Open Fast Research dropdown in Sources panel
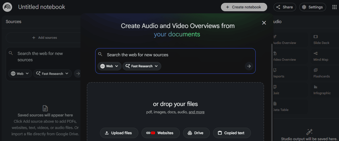The height and width of the screenshot is (141, 339). click(52, 74)
